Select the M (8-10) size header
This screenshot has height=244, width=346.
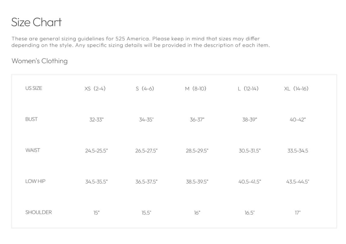(x=196, y=89)
